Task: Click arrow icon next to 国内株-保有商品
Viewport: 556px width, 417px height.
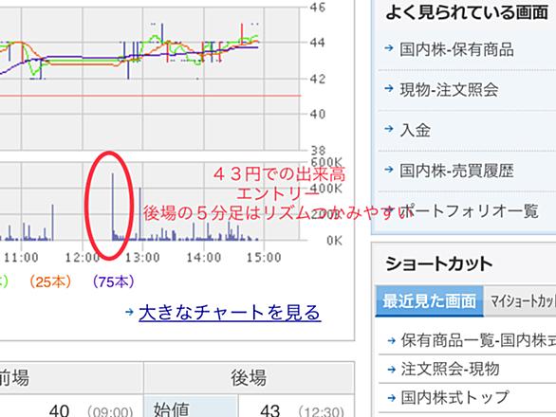Action: (x=389, y=47)
